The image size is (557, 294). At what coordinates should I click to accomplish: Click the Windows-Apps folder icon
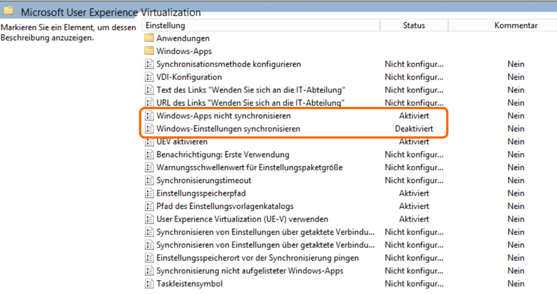tap(149, 52)
